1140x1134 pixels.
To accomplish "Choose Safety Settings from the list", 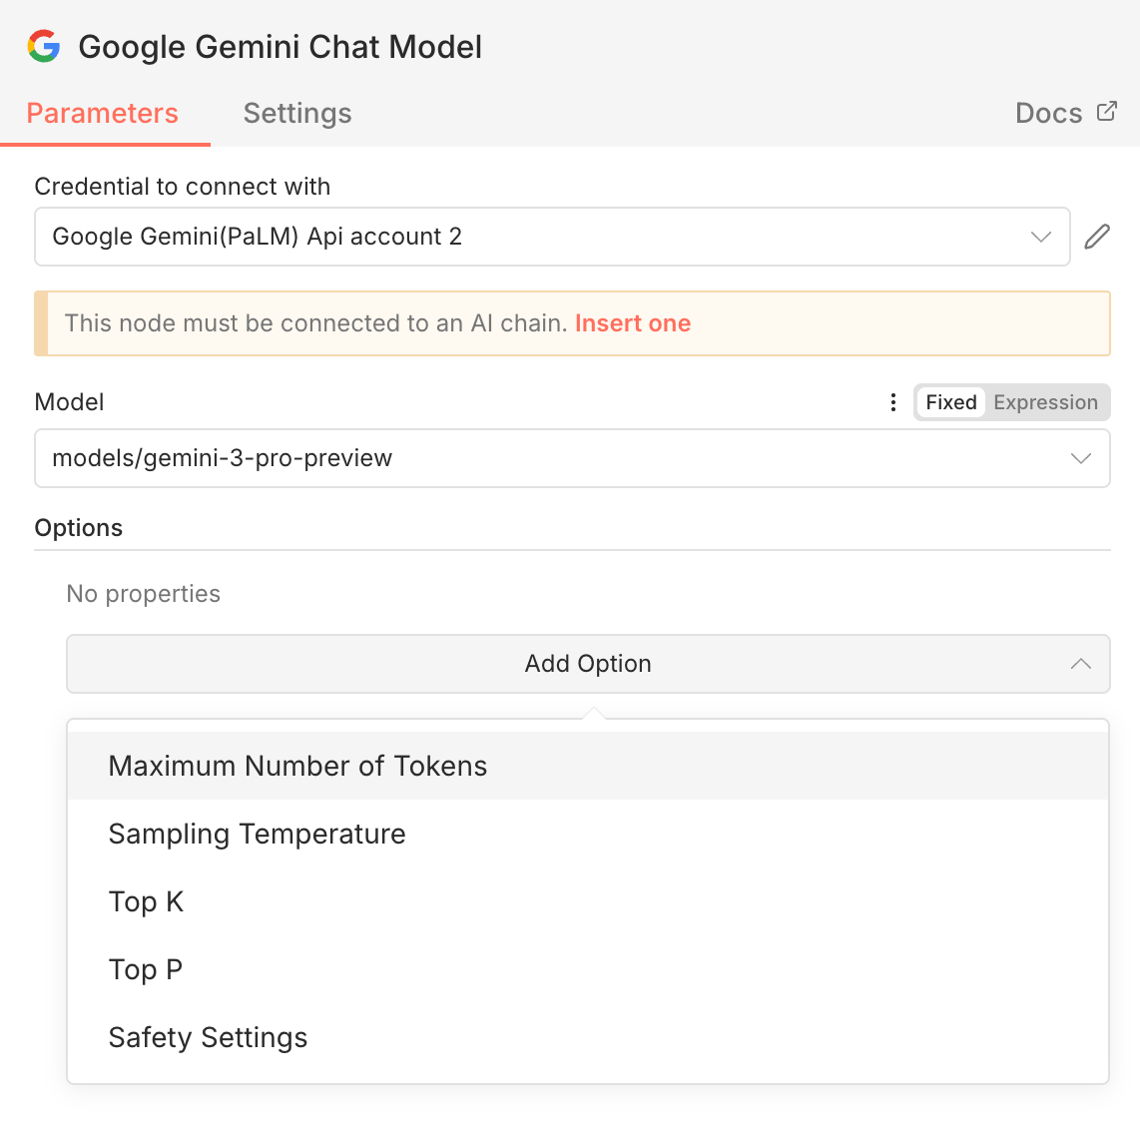I will [208, 1037].
